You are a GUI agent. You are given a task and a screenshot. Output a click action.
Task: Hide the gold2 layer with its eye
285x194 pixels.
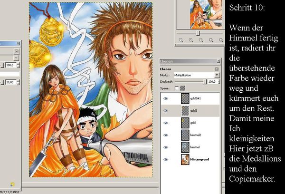[x=165, y=111]
